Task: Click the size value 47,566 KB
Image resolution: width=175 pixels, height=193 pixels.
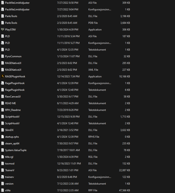Action: pyautogui.click(x=124, y=190)
